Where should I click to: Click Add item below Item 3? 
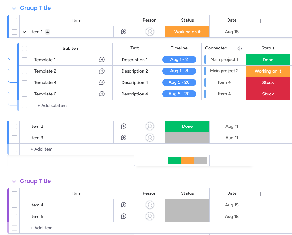point(42,149)
